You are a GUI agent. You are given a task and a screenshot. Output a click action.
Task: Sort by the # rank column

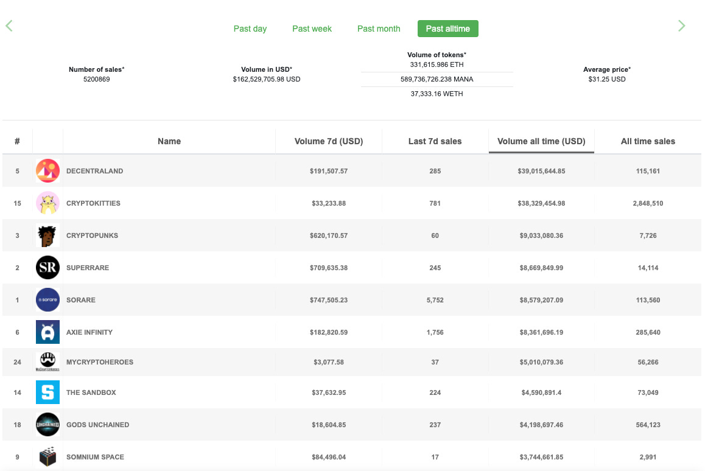[17, 141]
